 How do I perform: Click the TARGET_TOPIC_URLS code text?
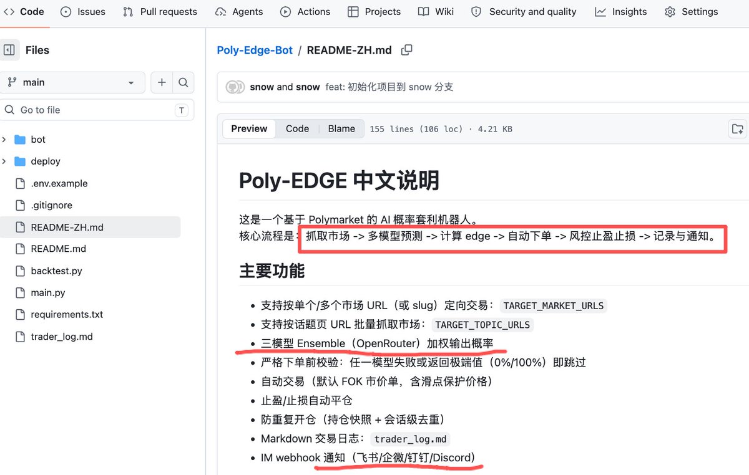(482, 325)
